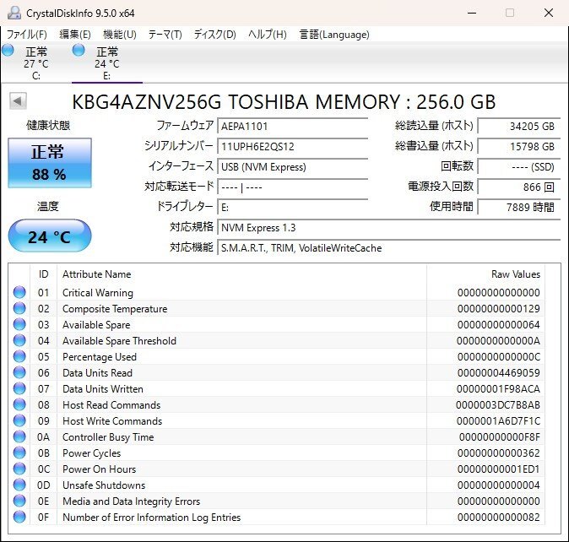The width and height of the screenshot is (569, 542).
Task: Click raw value 0000000001ED1
Action: tap(499, 469)
